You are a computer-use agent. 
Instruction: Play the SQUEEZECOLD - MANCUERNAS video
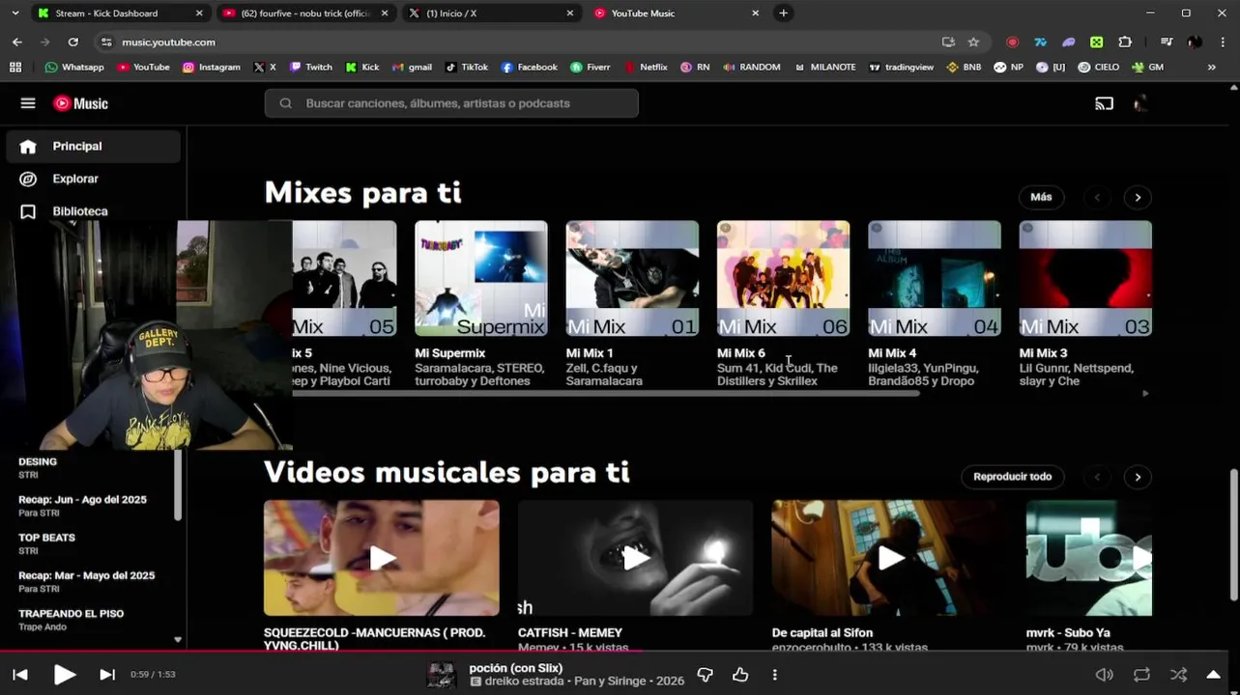382,558
